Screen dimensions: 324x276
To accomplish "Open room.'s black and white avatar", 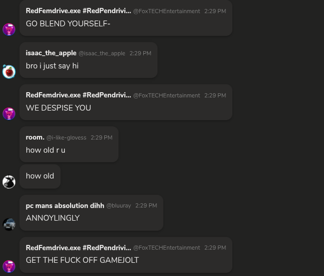I will click(9, 182).
